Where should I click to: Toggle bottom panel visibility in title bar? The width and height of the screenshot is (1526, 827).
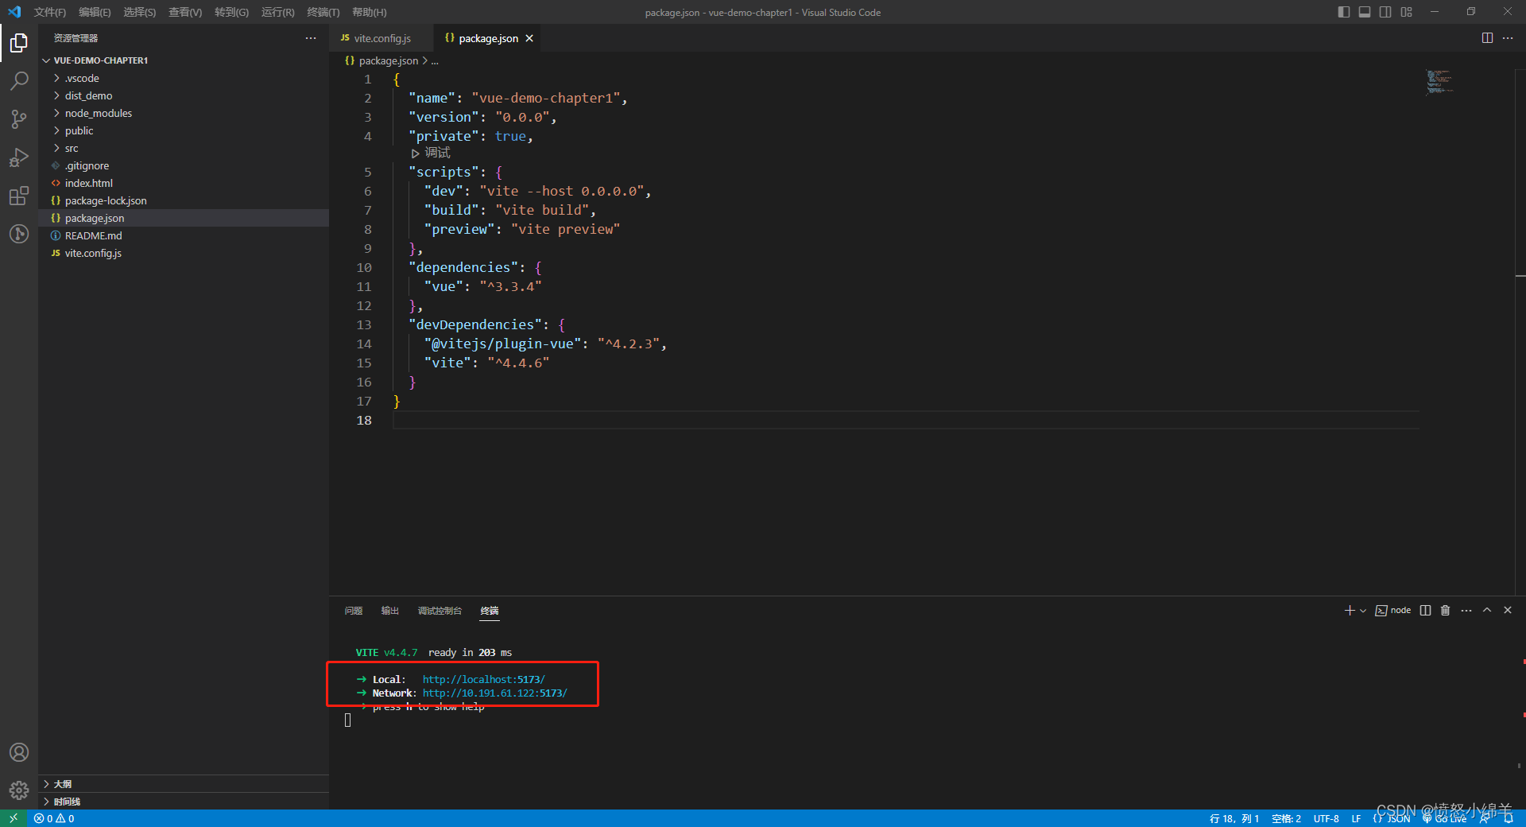1365,12
